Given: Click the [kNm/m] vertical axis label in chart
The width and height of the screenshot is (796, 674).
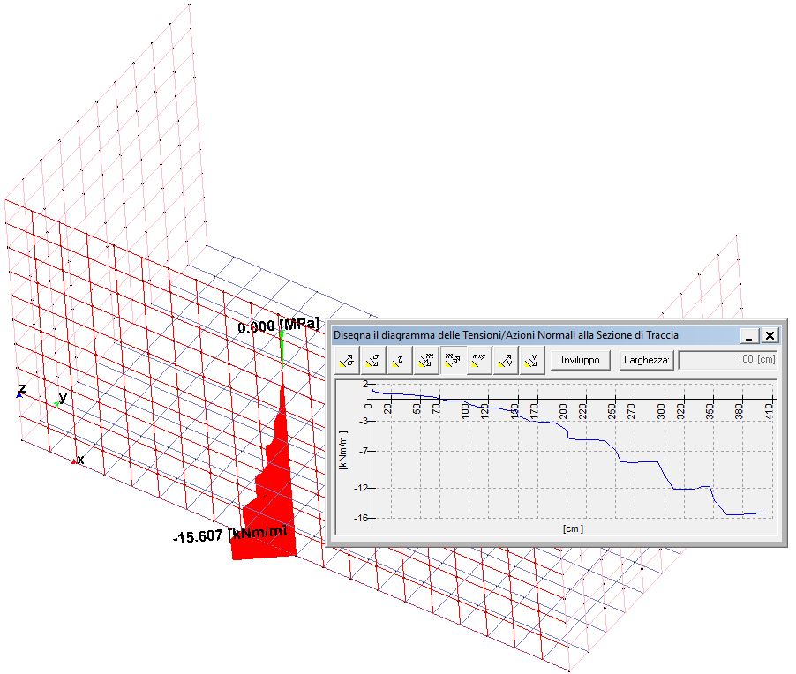Looking at the screenshot, I should point(343,450).
